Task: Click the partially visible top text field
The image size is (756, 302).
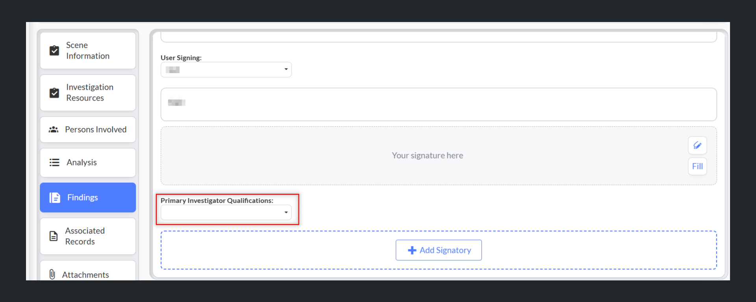Action: (438, 37)
